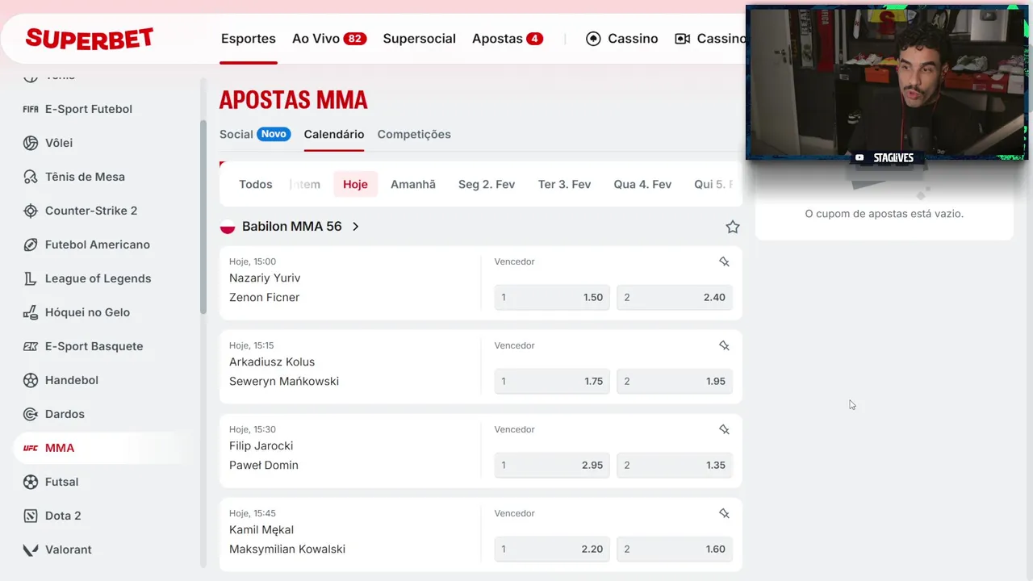Viewport: 1033px width, 581px height.
Task: Select the Hoje date filter
Action: click(x=355, y=184)
